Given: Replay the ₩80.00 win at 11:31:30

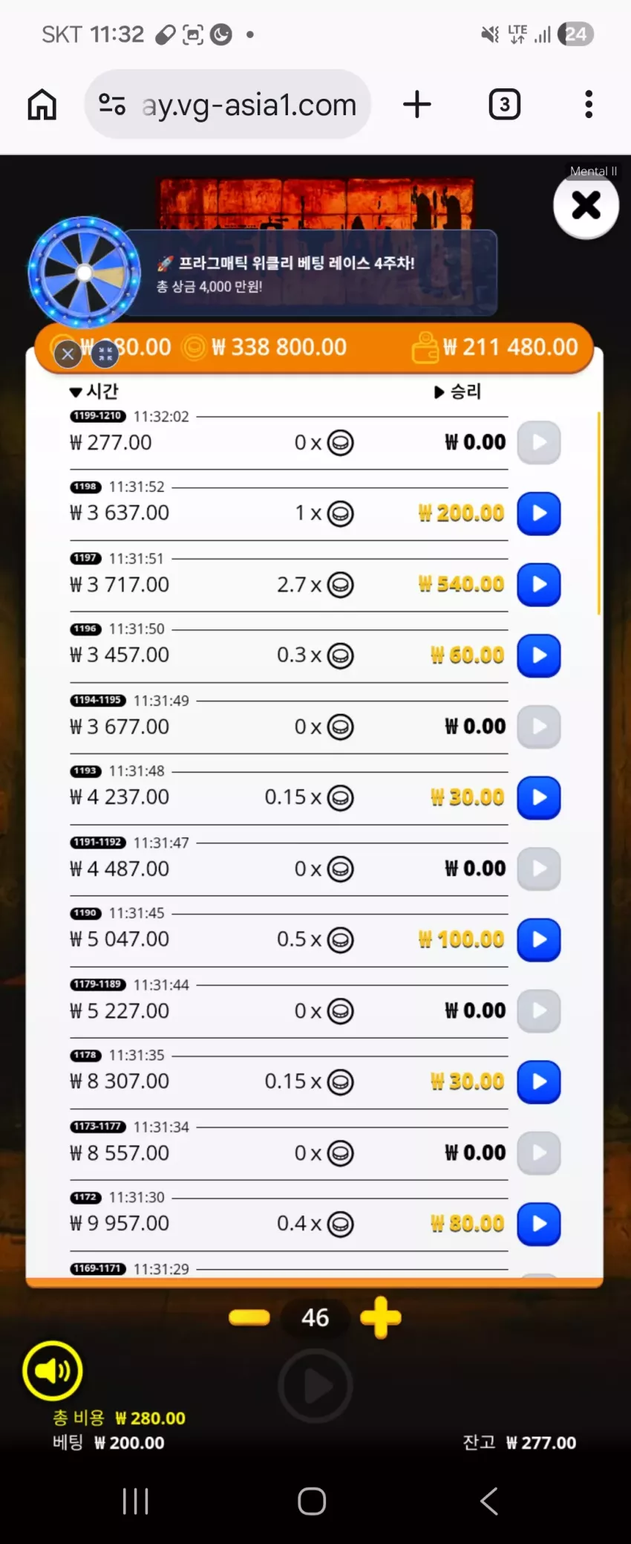Looking at the screenshot, I should [539, 1224].
